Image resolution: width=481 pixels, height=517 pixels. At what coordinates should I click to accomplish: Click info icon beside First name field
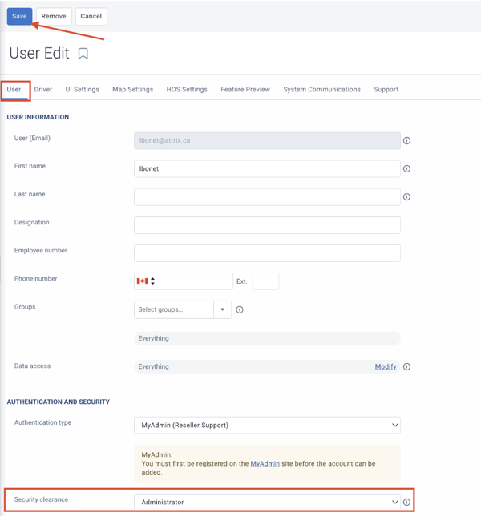pos(406,169)
